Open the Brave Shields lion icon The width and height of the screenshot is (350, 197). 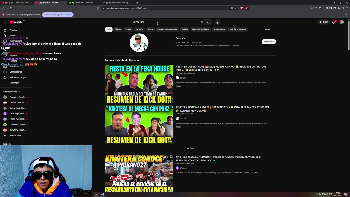pos(241,8)
